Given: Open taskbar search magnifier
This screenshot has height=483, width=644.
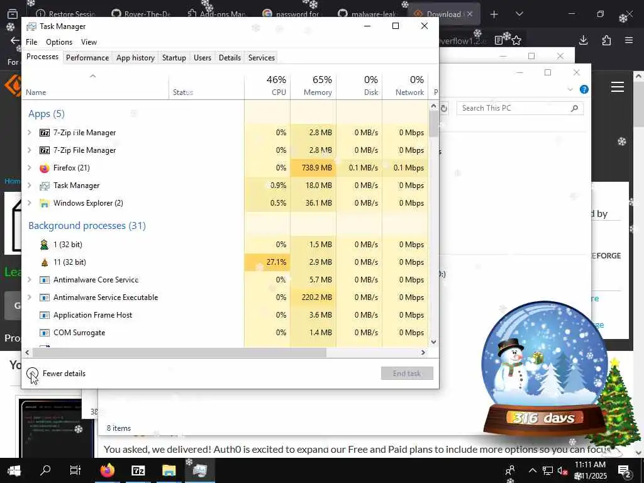Looking at the screenshot, I should click(x=45, y=470).
